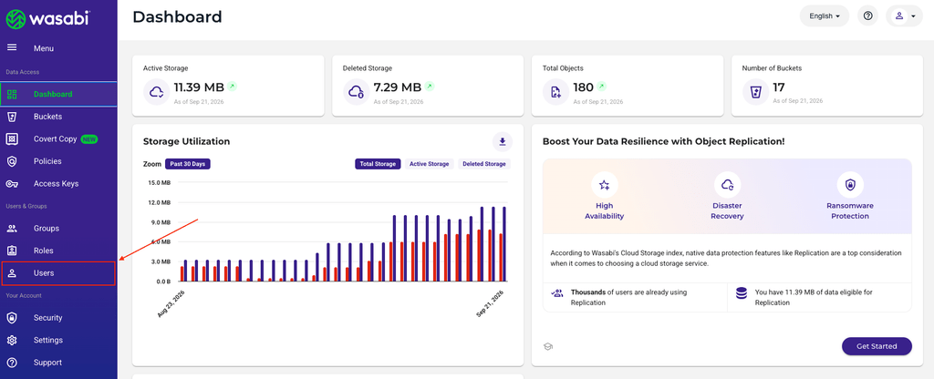Open the Dashboard menu item
934x379 pixels.
[x=58, y=94]
